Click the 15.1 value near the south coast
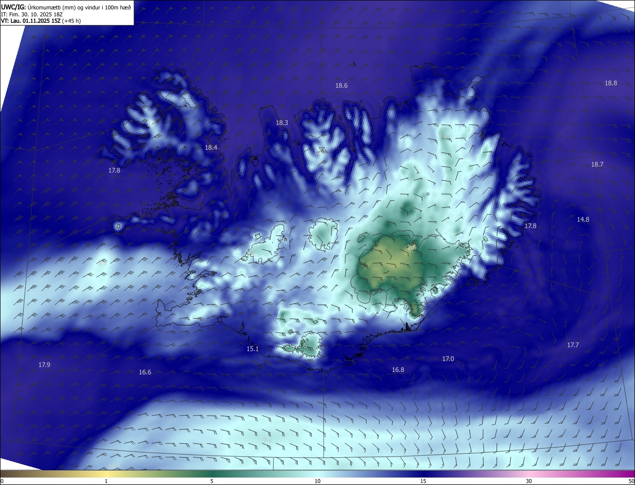The image size is (635, 485). coord(253,349)
